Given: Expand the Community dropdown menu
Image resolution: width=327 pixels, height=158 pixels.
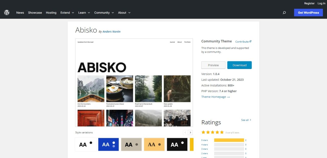Looking at the screenshot, I should 104,12.
